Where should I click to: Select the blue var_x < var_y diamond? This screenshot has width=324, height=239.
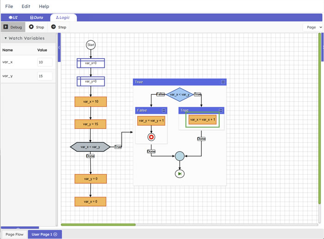click(180, 94)
